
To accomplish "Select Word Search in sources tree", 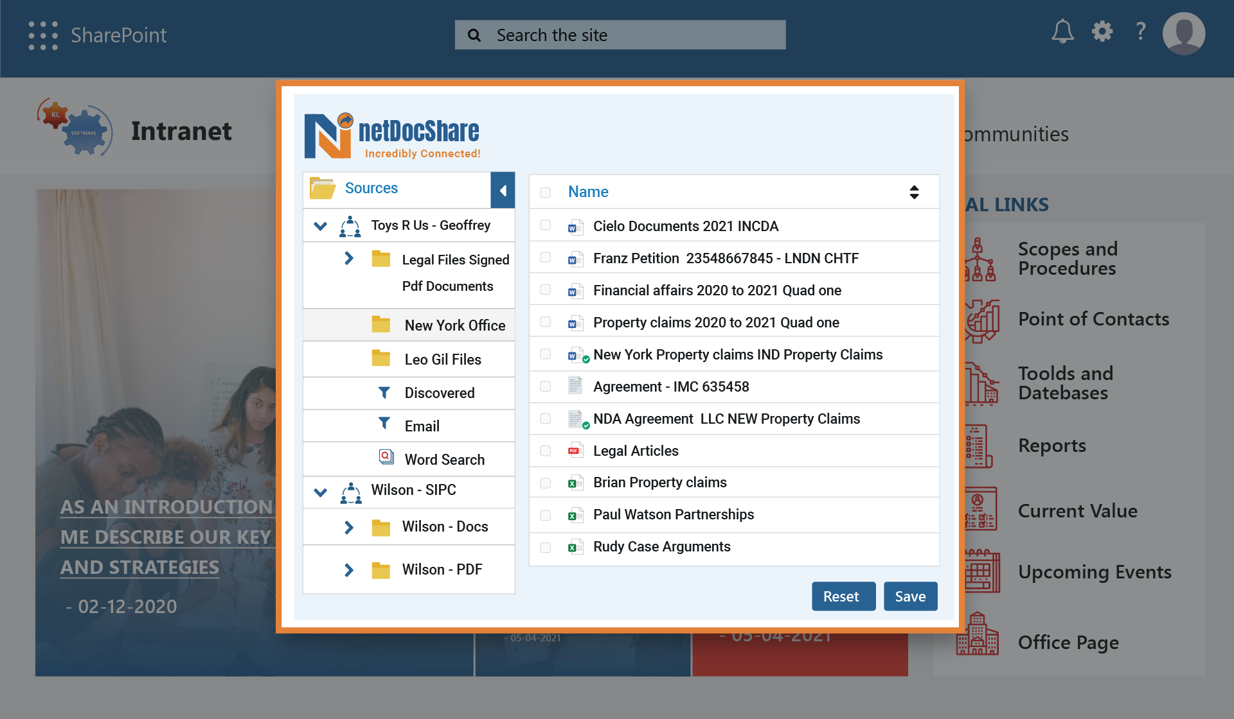I will [445, 460].
